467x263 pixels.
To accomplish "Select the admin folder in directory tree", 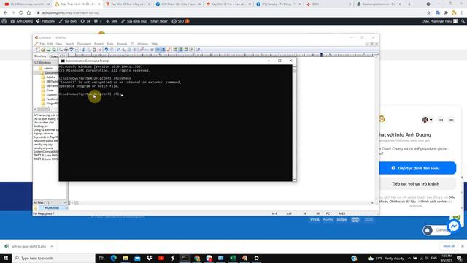I will pos(48,68).
